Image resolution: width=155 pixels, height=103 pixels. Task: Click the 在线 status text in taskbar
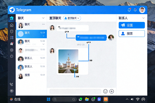(17, 99)
